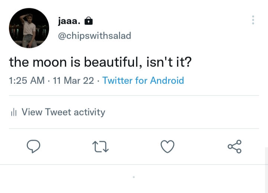
Task: Click the bar chart analytics icon
Action: 15,112
